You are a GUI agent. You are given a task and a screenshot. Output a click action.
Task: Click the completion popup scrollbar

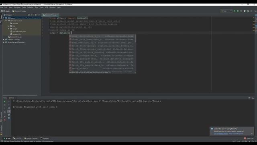click(135, 39)
